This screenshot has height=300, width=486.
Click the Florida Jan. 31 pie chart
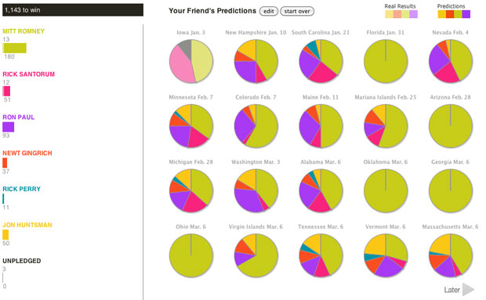(x=386, y=61)
